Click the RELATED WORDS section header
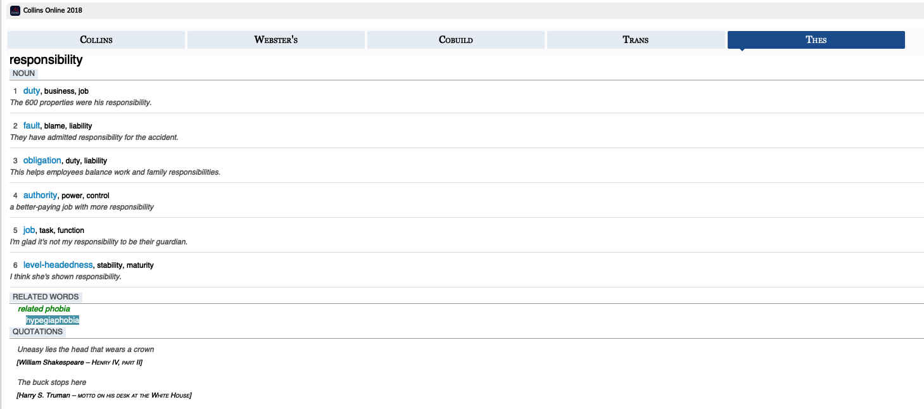 [x=46, y=297]
